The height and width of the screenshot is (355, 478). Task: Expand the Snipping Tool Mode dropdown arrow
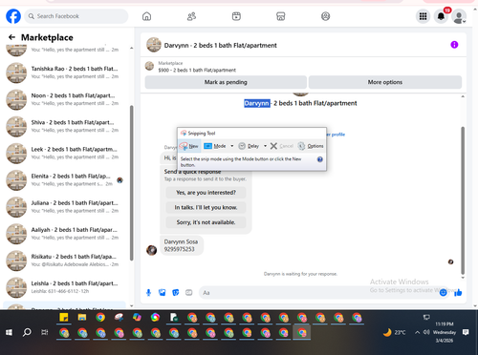click(x=232, y=146)
